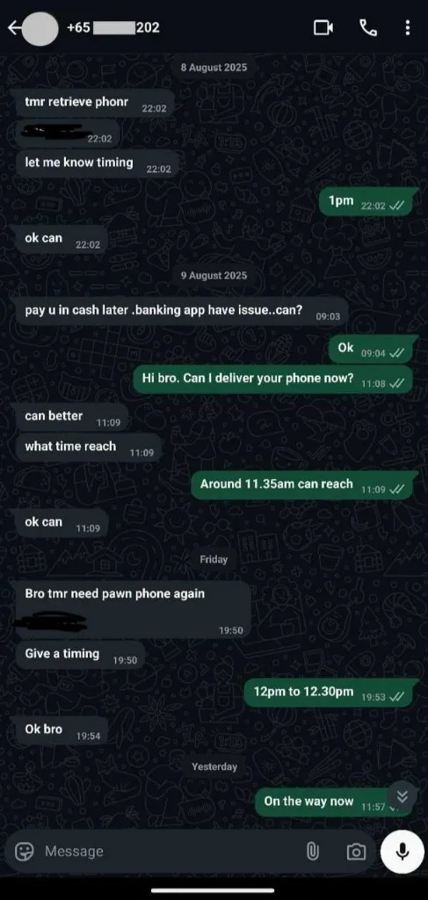Select the "tmr retrieve phonr" message
The width and height of the screenshot is (428, 900).
tap(95, 104)
